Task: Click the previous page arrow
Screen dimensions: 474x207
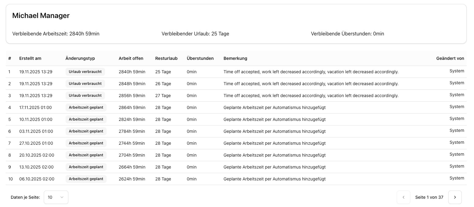Action: (x=404, y=197)
